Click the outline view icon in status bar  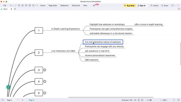135,100
